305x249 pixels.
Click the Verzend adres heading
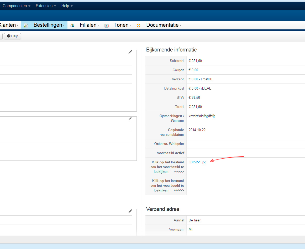[163, 209]
